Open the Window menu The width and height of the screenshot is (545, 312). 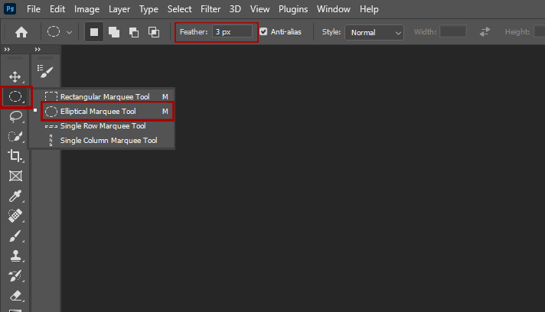tap(333, 9)
